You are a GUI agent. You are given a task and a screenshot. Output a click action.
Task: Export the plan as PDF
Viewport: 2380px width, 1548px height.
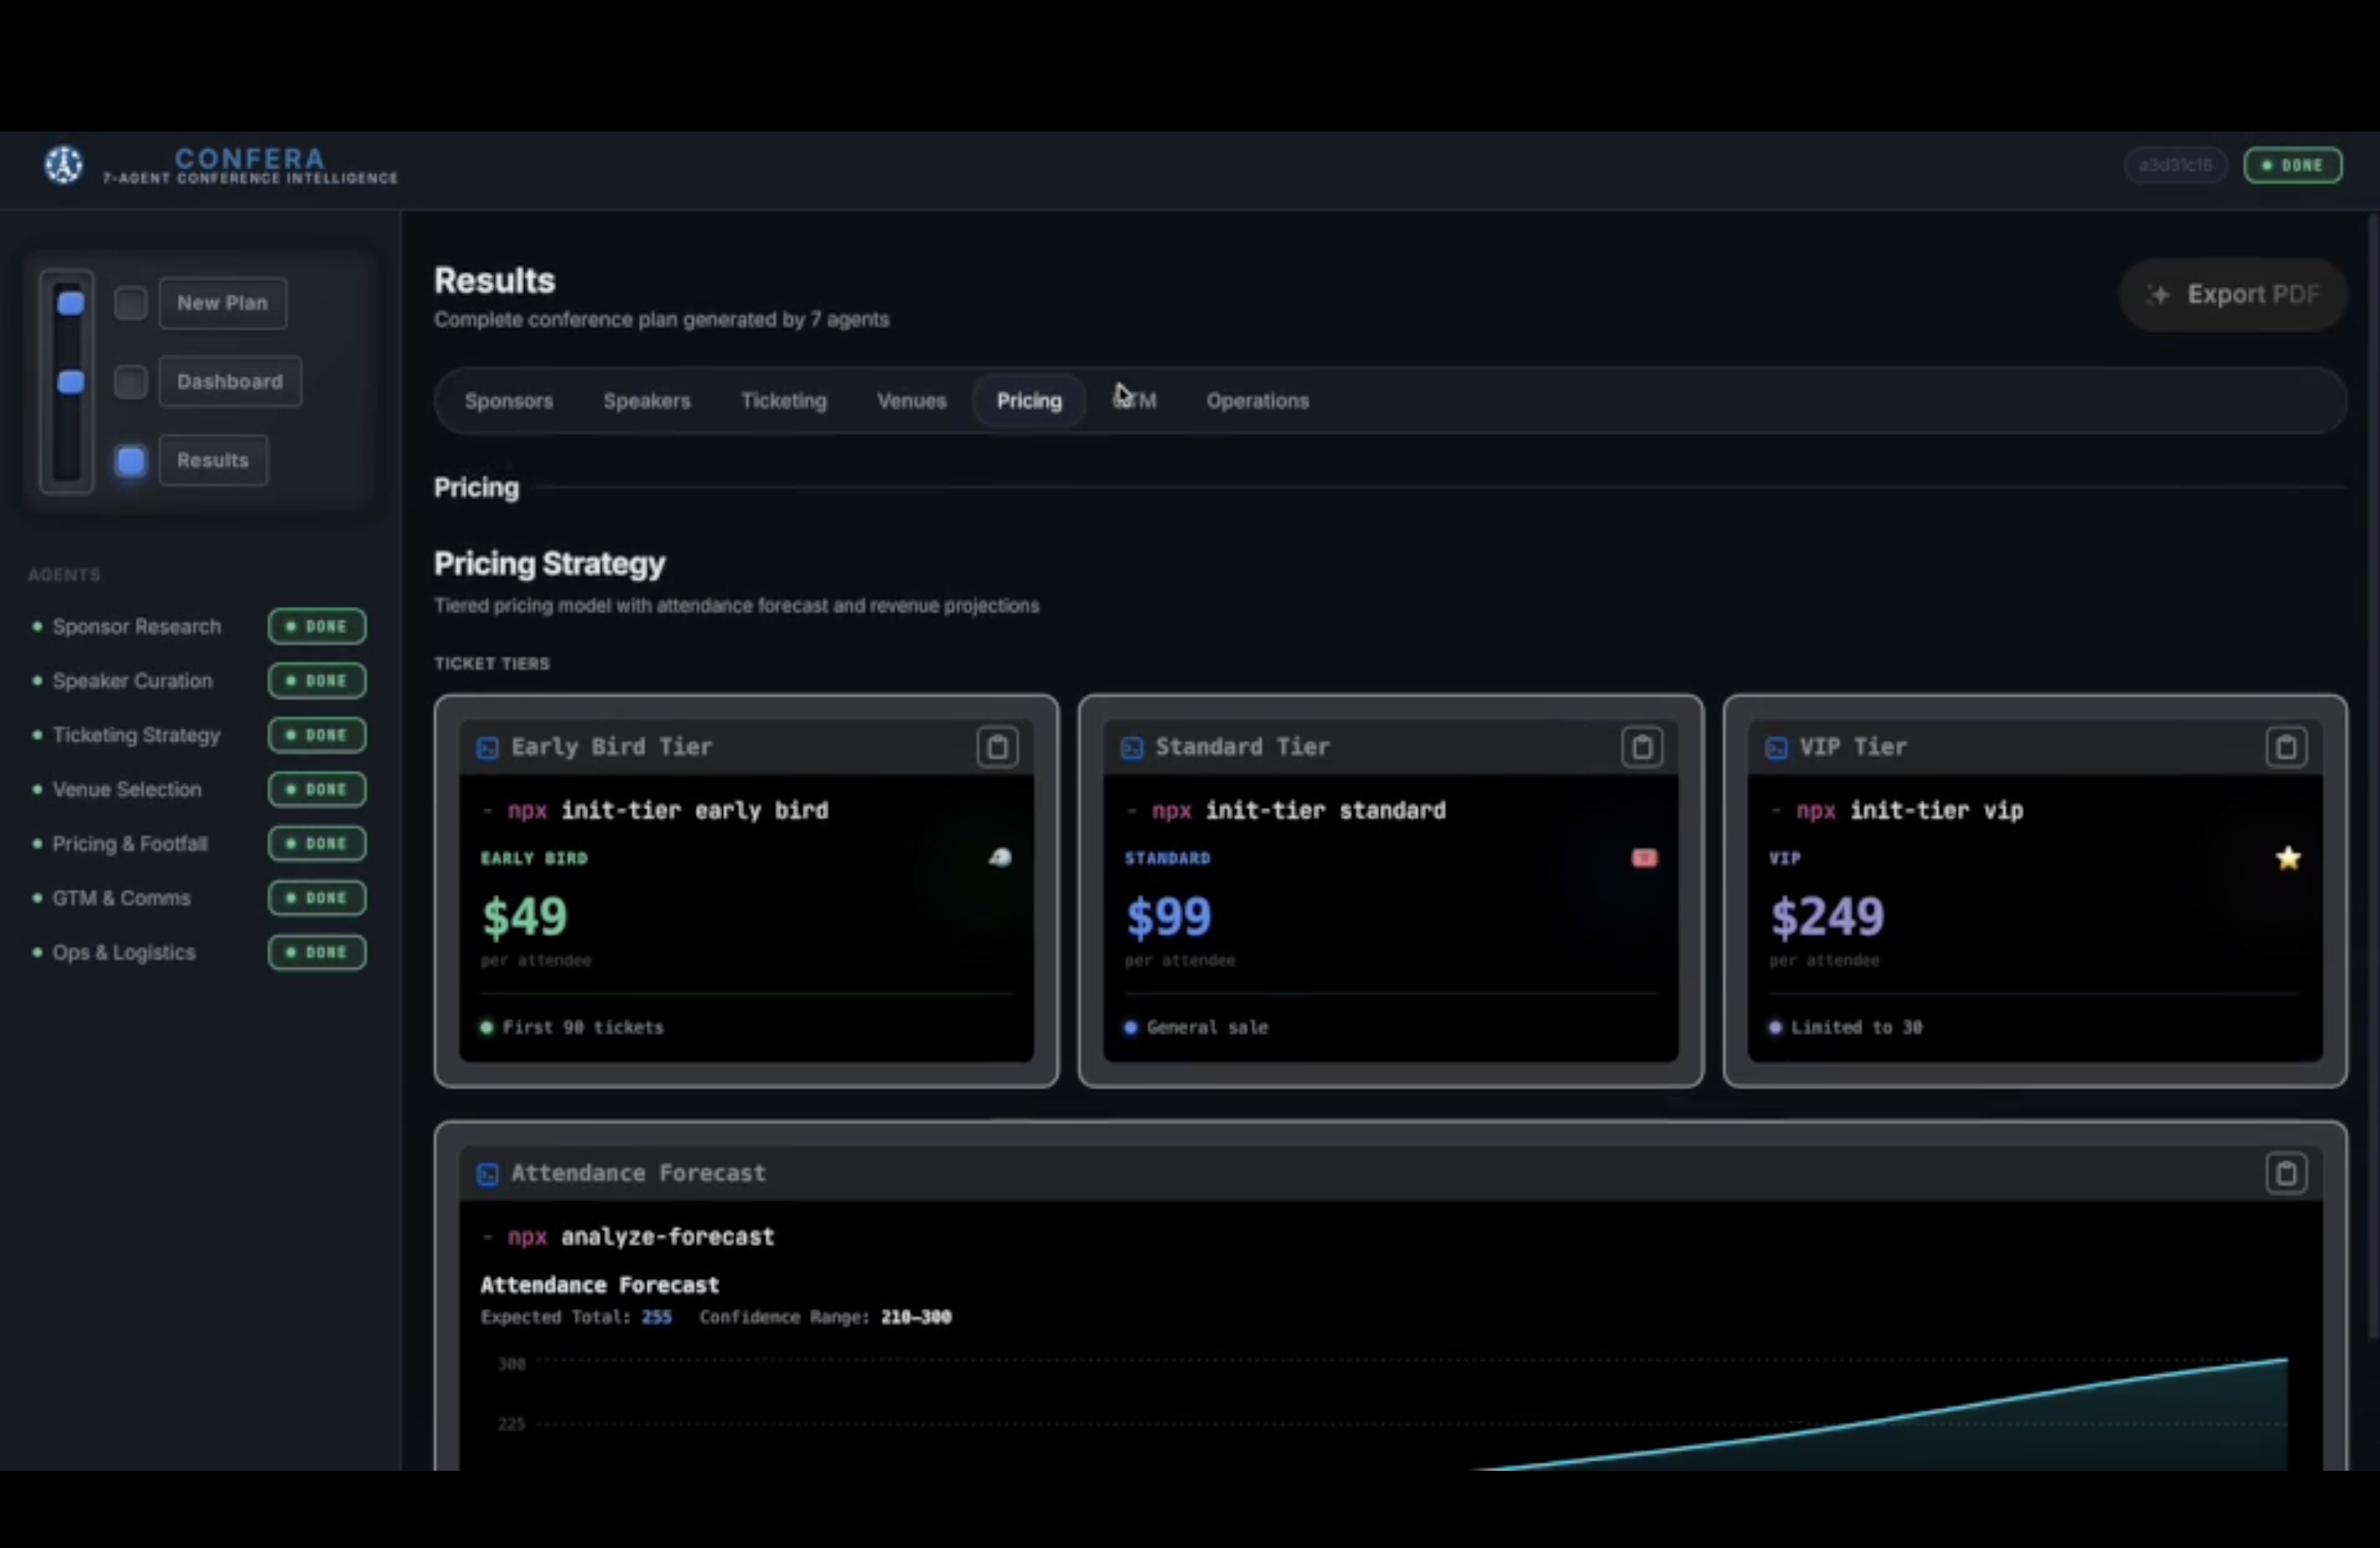coord(2233,295)
